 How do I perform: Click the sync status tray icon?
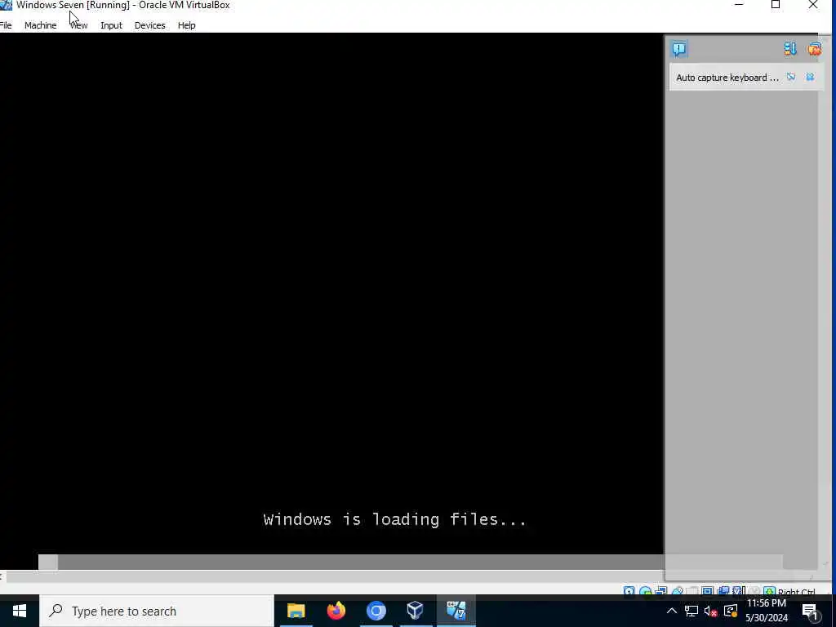[x=731, y=611]
